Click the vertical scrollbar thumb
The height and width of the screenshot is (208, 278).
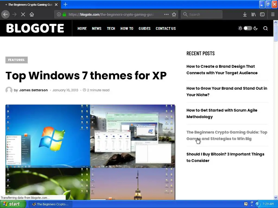(276, 33)
